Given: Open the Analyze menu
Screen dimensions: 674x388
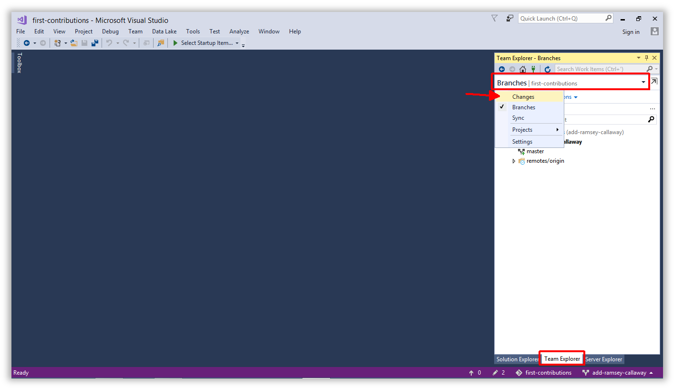Looking at the screenshot, I should coord(239,31).
